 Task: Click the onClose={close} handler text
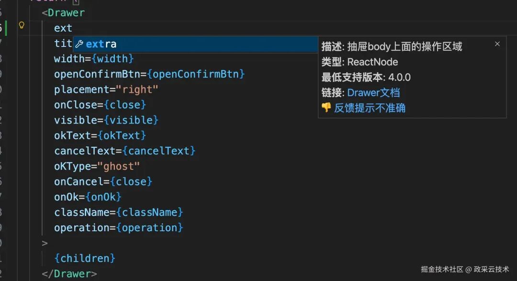coord(99,104)
